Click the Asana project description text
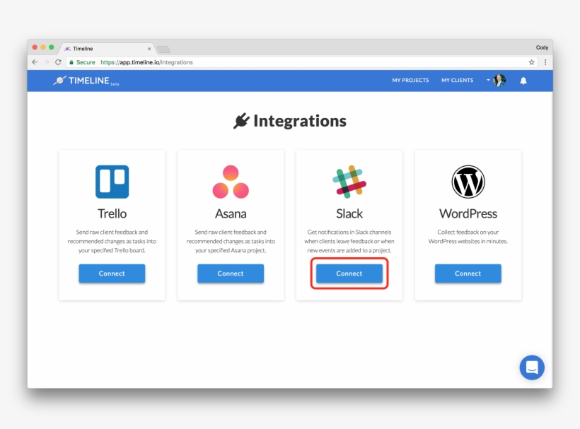This screenshot has height=429, width=580. point(231,241)
